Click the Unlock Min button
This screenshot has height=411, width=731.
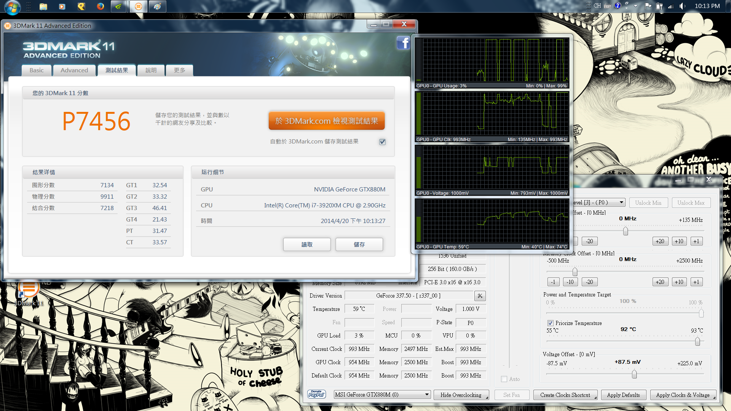click(x=648, y=203)
